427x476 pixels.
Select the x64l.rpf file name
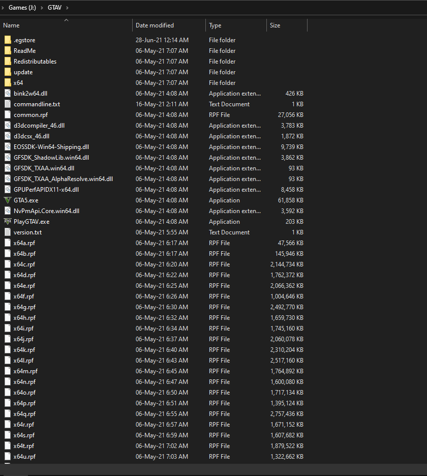[x=23, y=361]
